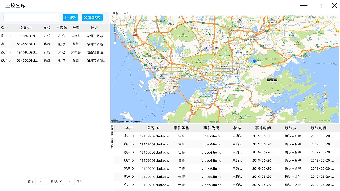The width and height of the screenshot is (340, 191).
Task: Switch to the 主机 tab above the map
Action: (126, 13)
